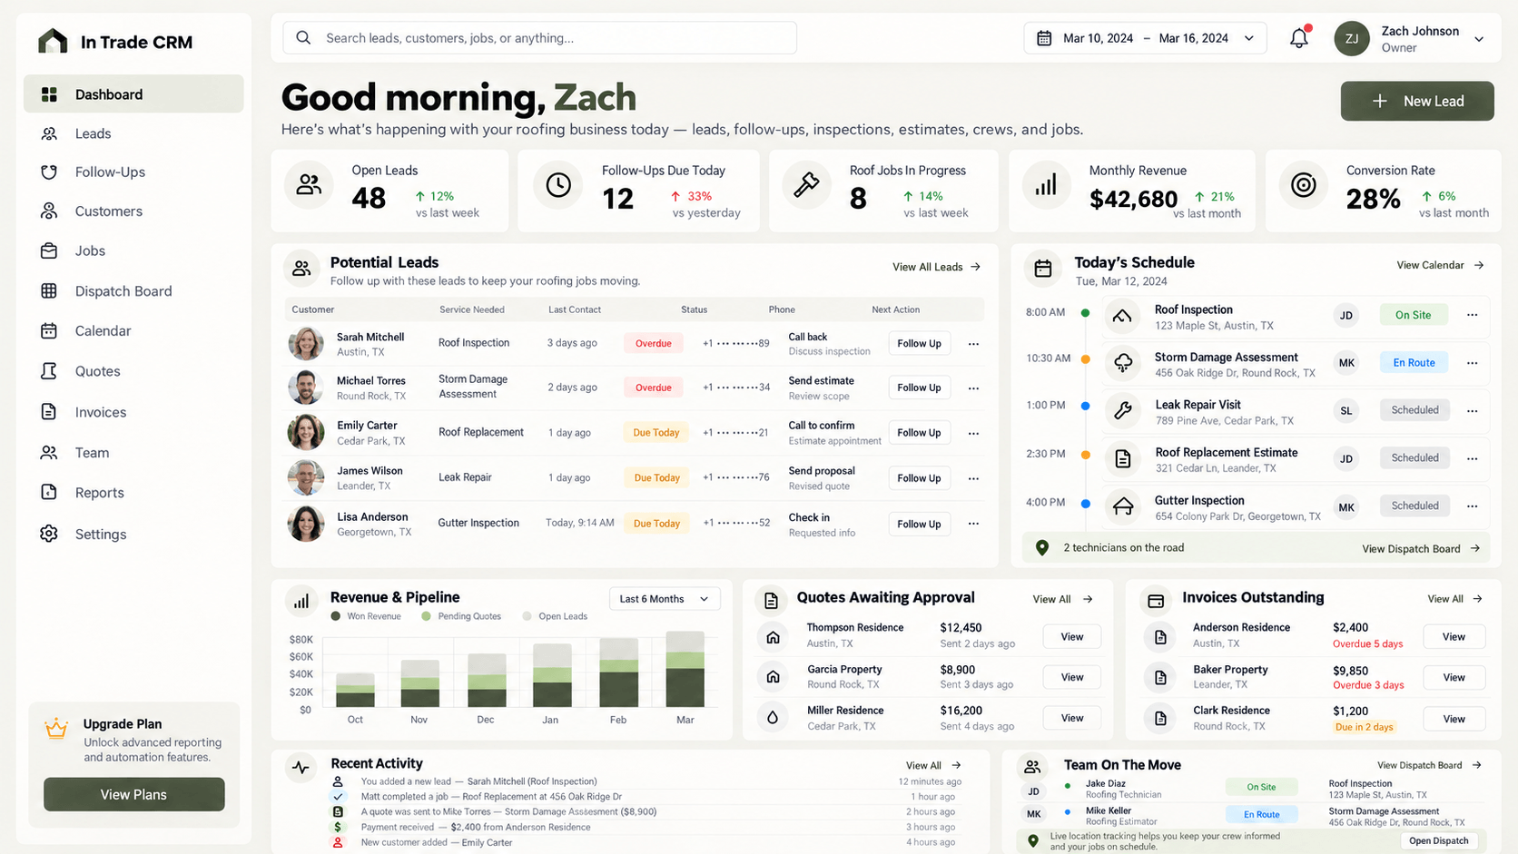
Task: Click the Roof Replacement Estimate document icon
Action: coord(1123,458)
